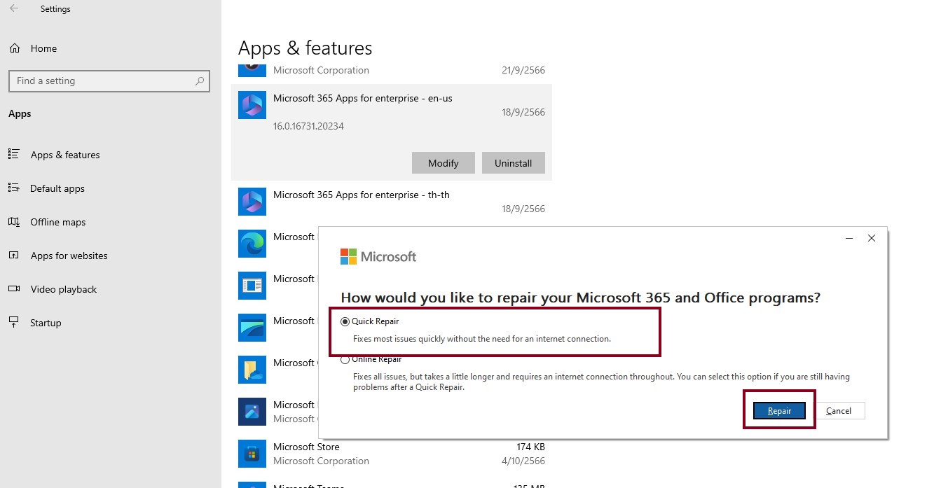948x488 pixels.
Task: Click the Video playback camera icon
Action: point(14,289)
